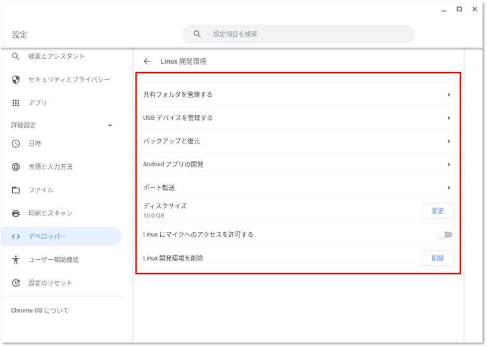The image size is (487, 347).
Task: Click the アプリ grid icon in sidebar
Action: click(16, 103)
